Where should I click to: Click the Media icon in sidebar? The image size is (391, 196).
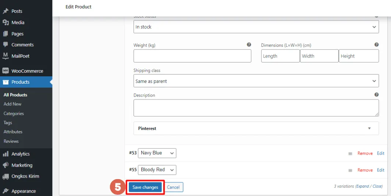[6, 22]
